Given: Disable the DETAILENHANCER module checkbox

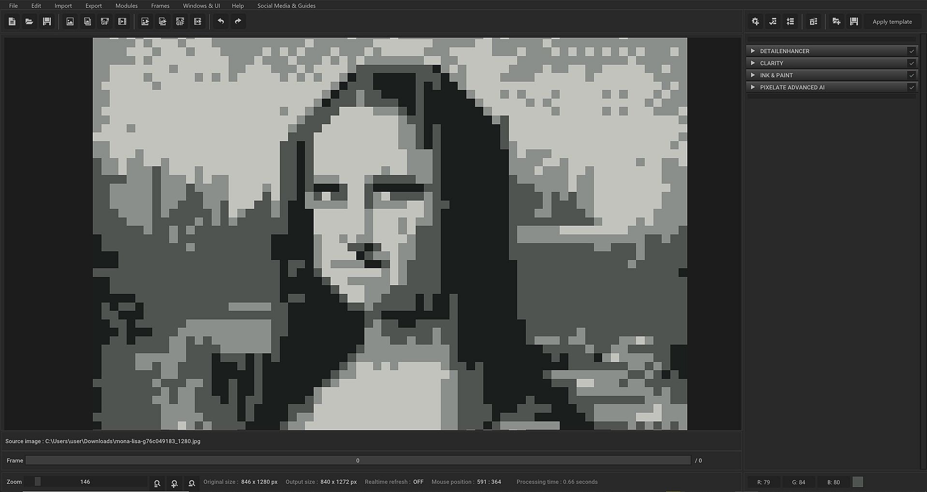Looking at the screenshot, I should 912,51.
